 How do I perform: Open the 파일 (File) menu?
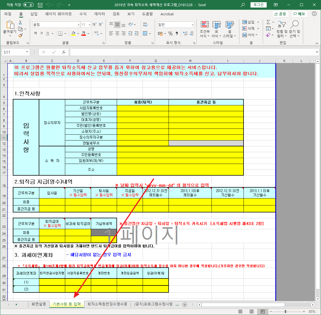pos(8,14)
